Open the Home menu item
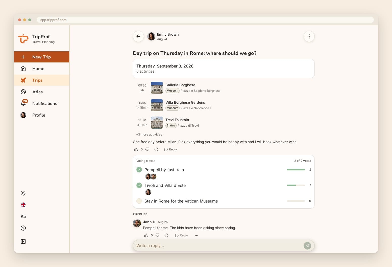The image size is (392, 267). pyautogui.click(x=42, y=69)
